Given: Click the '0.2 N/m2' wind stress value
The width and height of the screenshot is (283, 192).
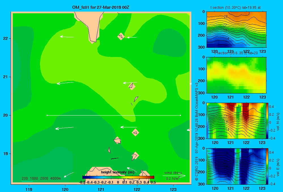Looking at the screenshot, I should (x=173, y=178).
